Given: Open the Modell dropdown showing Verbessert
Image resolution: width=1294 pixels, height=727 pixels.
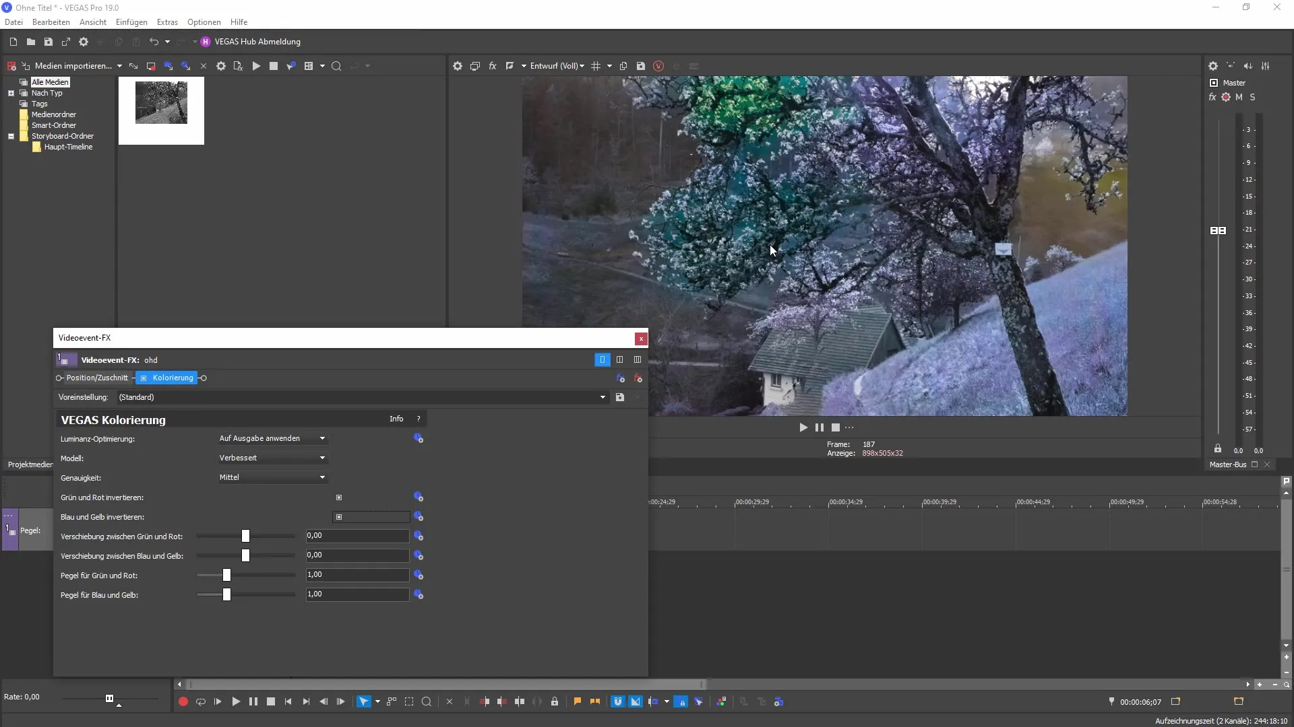Looking at the screenshot, I should 273,458.
